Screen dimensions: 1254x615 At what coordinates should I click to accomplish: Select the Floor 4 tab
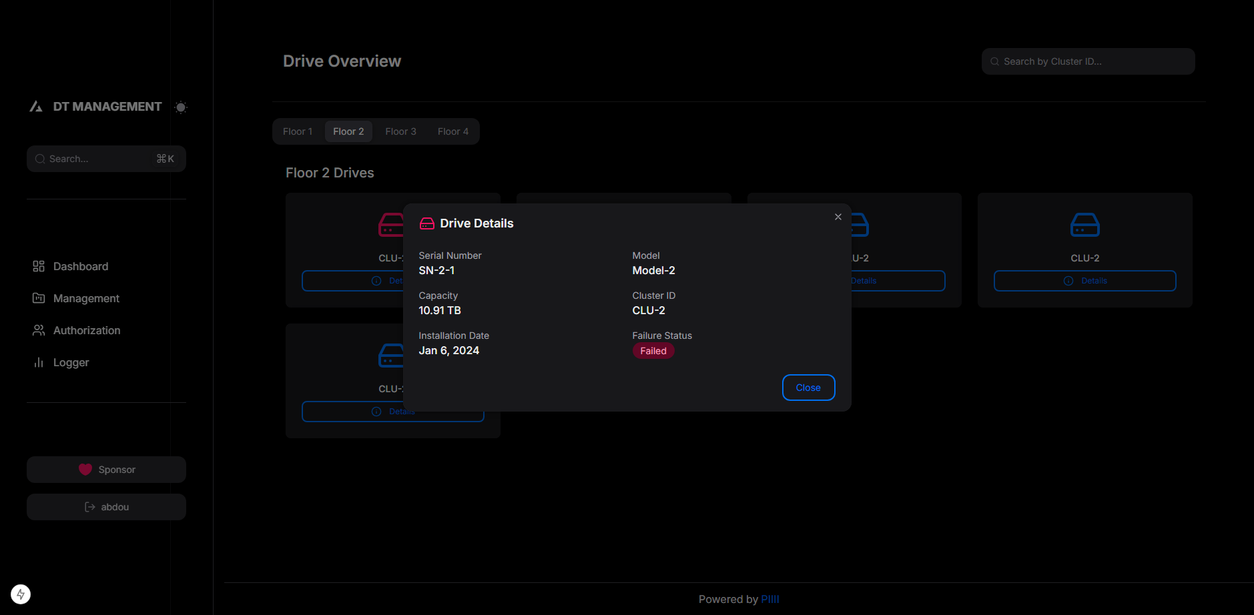(x=453, y=131)
